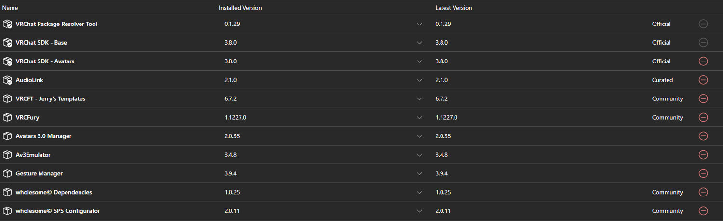Image resolution: width=723 pixels, height=221 pixels.
Task: Click the Installed Version column header
Action: tap(241, 8)
